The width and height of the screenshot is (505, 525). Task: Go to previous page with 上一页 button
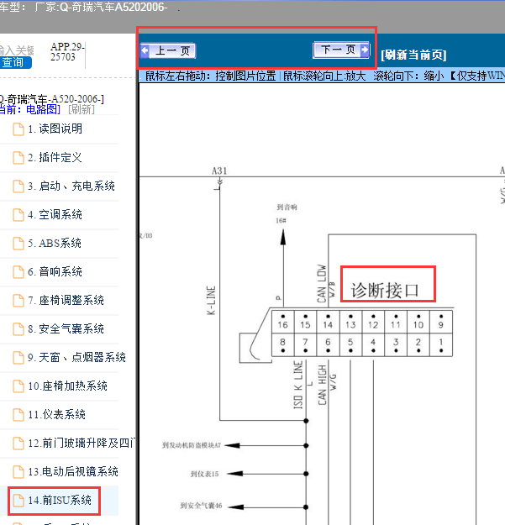pos(168,51)
